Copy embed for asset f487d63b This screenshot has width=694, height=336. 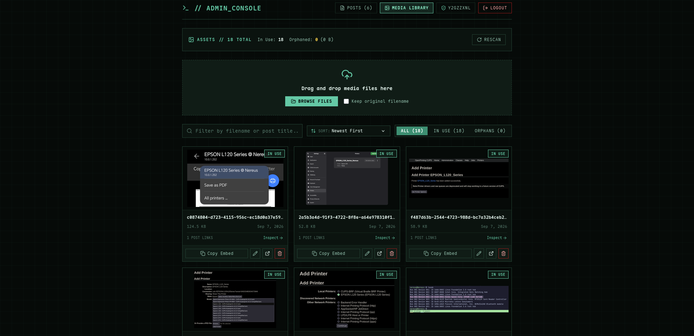coord(440,253)
